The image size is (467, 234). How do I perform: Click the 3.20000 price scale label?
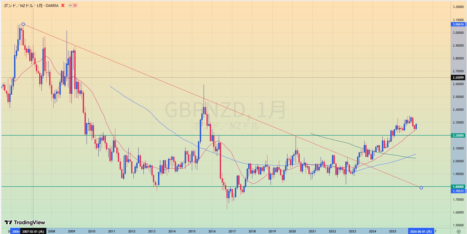458,7
